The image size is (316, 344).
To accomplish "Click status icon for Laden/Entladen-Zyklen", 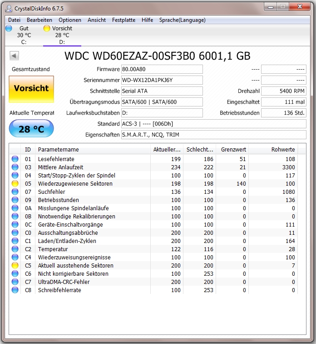I will [15, 241].
